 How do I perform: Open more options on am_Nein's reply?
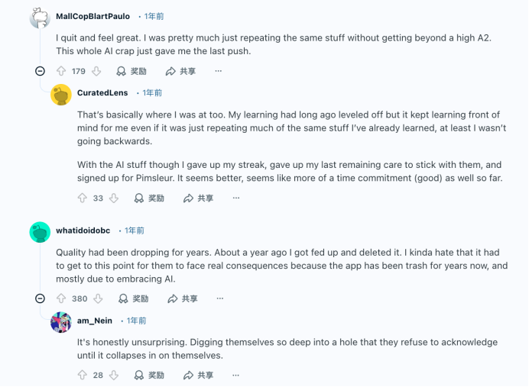coord(237,375)
